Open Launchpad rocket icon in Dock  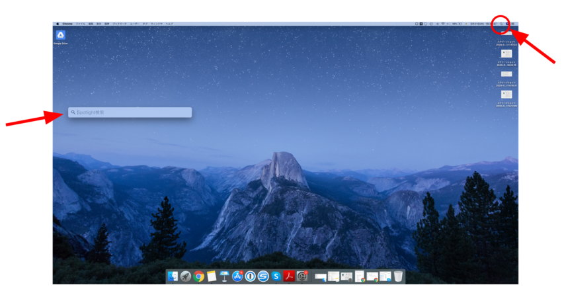186,277
